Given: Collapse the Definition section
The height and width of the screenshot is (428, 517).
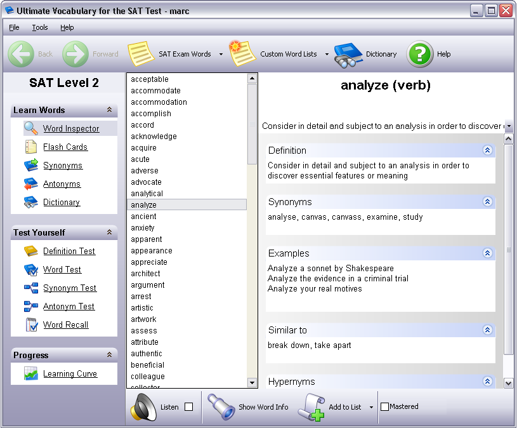Looking at the screenshot, I should tap(488, 150).
